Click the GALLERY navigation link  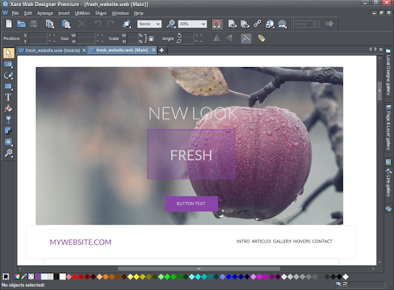coord(282,241)
